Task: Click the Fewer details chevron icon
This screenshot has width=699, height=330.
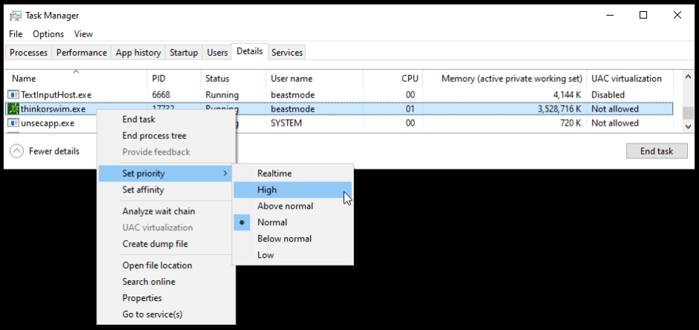Action: 16,152
